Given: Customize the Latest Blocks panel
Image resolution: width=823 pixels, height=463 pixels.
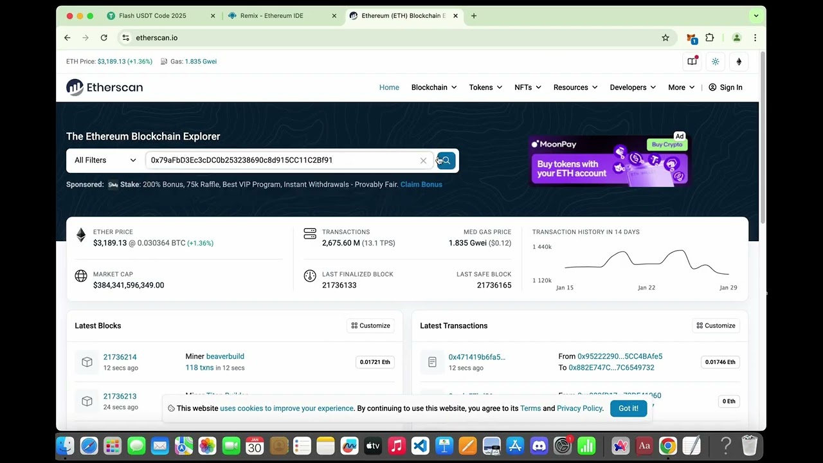Looking at the screenshot, I should pyautogui.click(x=371, y=325).
